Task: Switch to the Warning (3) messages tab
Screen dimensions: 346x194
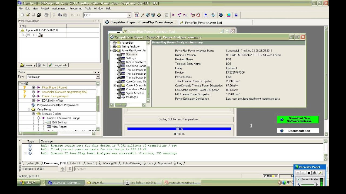Action: coord(109,163)
